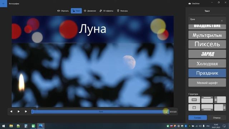
Task: Click the Bluetooth tray icon
Action: click(x=186, y=126)
